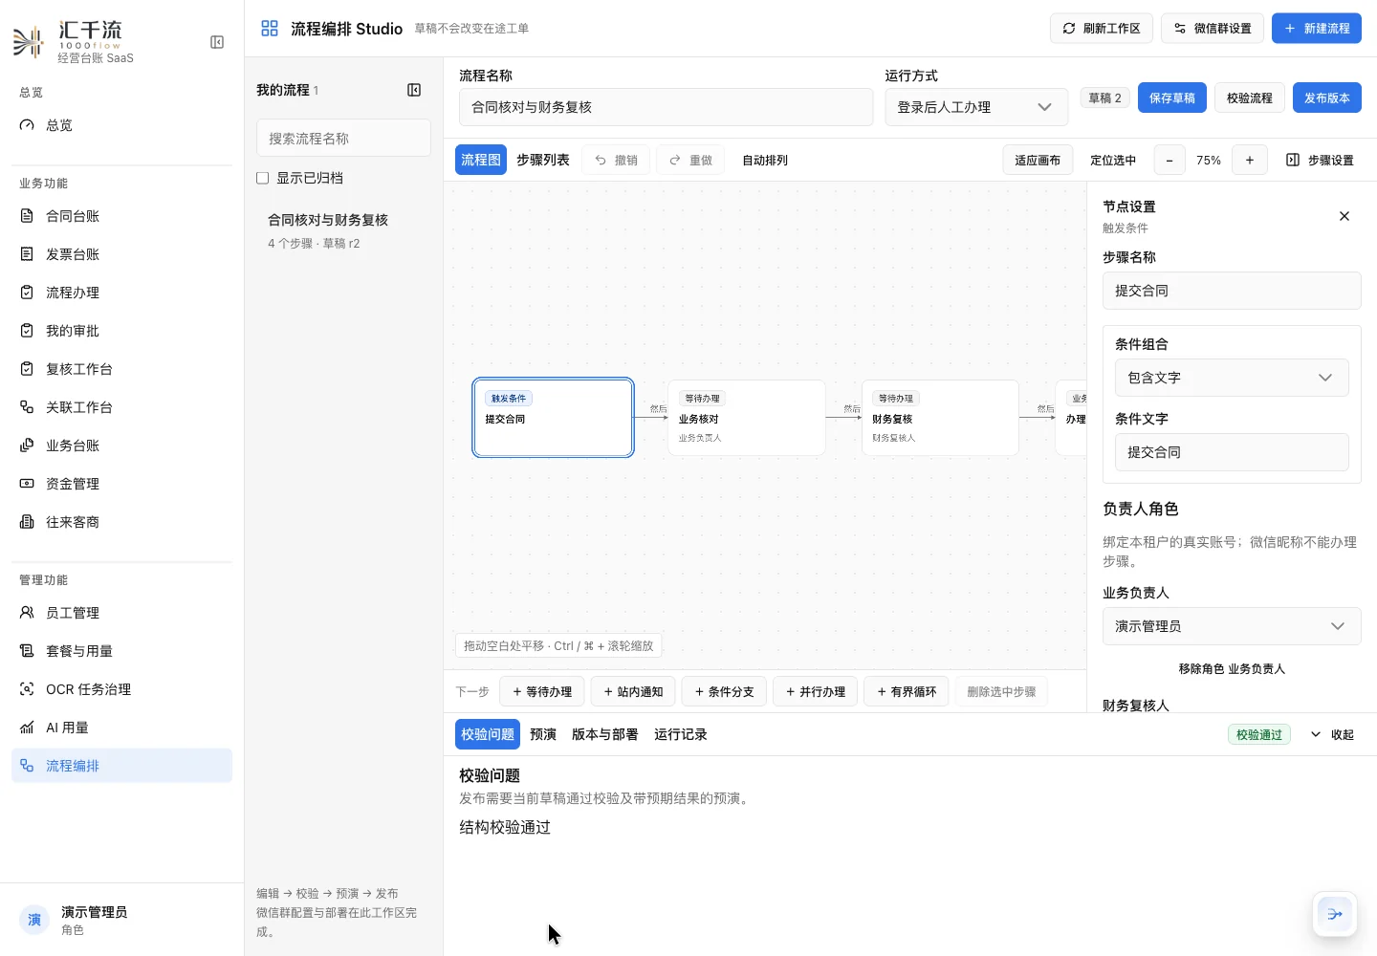Toggle the 步骤设置 panel
The image size is (1377, 956).
pyautogui.click(x=1320, y=161)
